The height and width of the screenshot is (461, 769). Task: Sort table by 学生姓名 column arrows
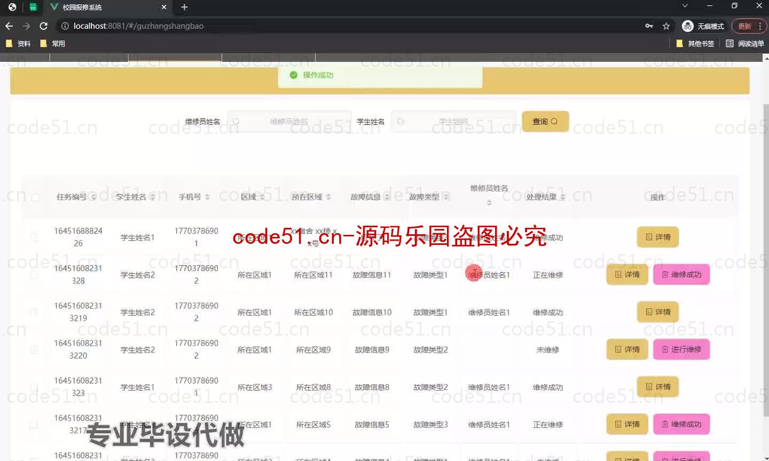tap(152, 197)
